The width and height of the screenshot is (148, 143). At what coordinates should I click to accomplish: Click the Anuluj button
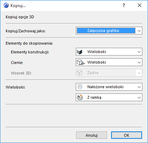[x=92, y=135]
